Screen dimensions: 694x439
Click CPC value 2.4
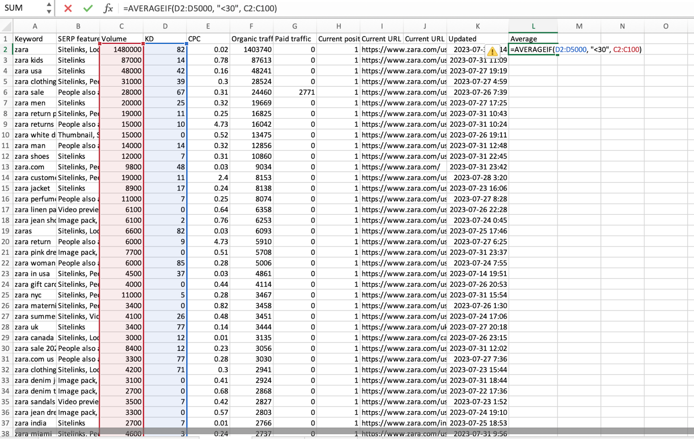(x=208, y=177)
